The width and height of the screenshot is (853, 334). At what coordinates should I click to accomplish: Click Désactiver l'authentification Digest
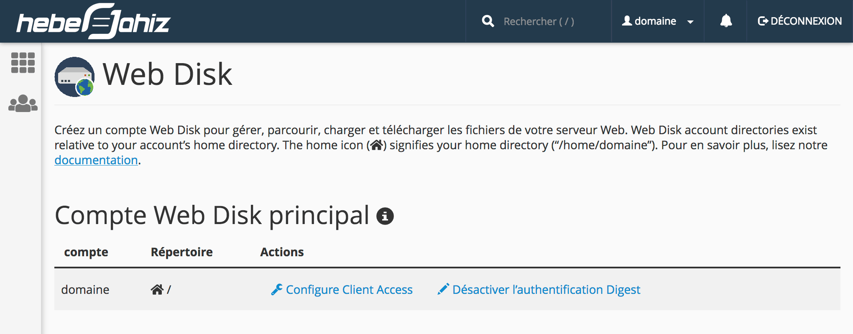pos(547,289)
